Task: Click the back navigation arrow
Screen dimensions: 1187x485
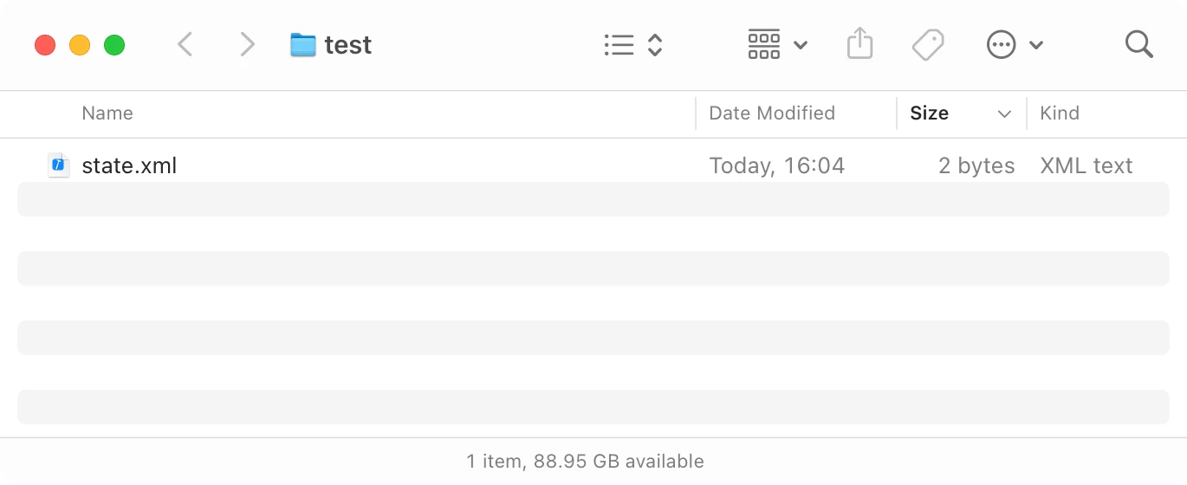Action: click(185, 44)
